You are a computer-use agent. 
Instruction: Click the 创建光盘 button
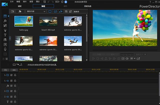[88, 6]
